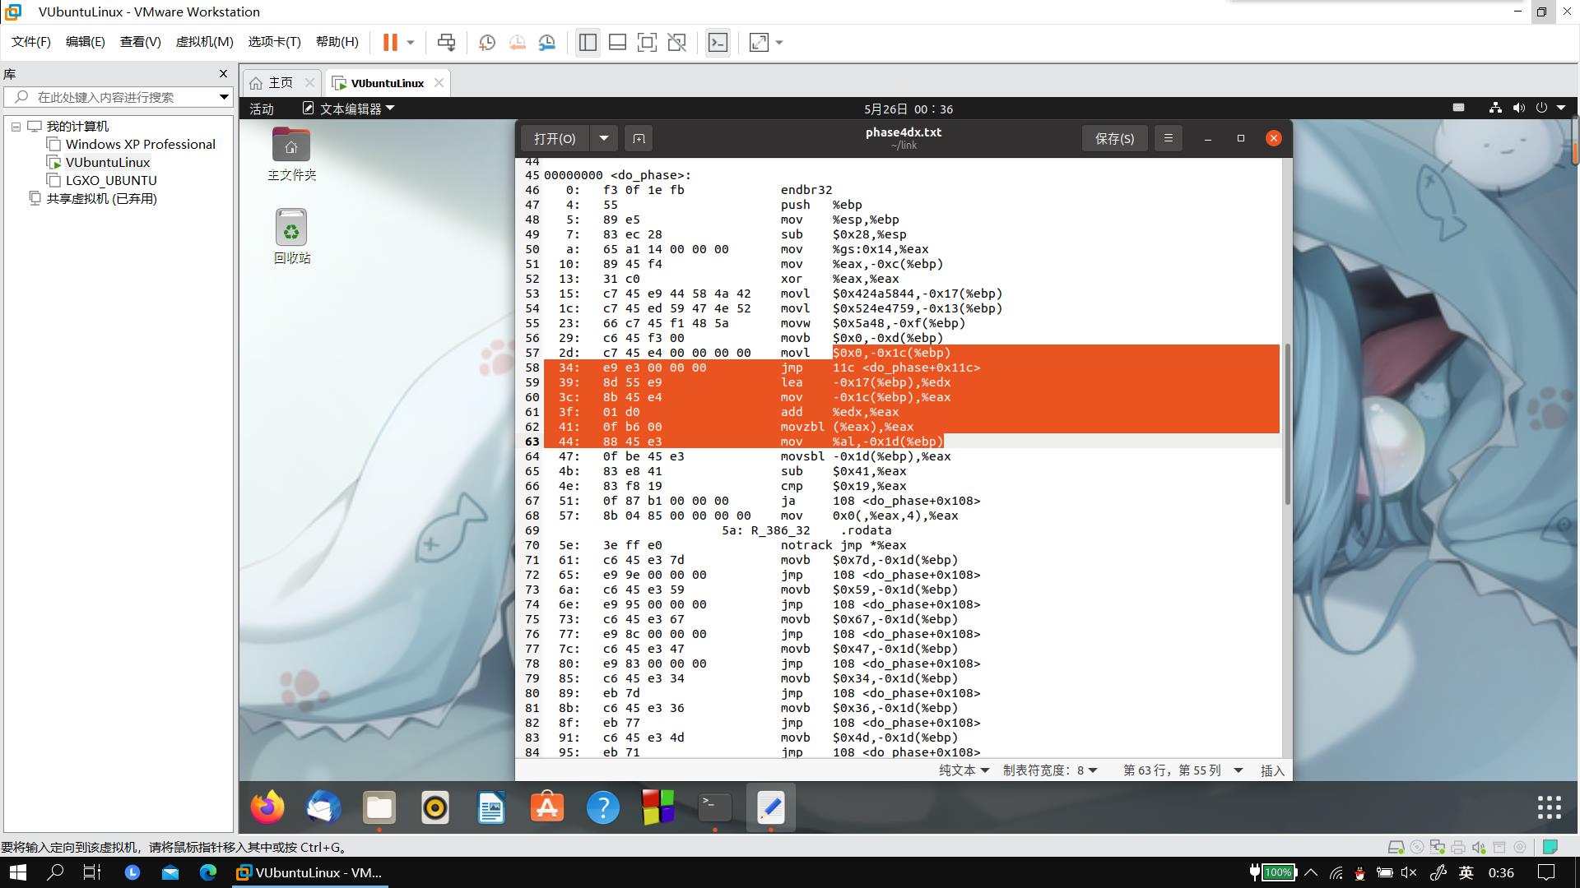Open the 文本编辑器 app menu
1580x888 pixels.
(x=349, y=109)
